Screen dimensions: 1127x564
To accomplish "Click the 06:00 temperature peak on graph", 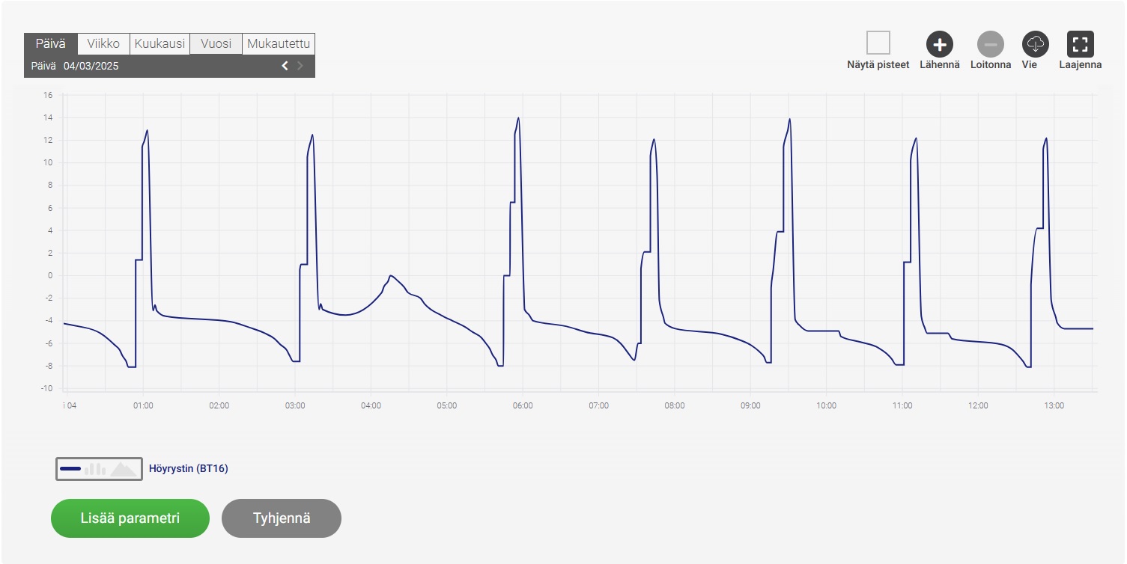I will point(517,118).
